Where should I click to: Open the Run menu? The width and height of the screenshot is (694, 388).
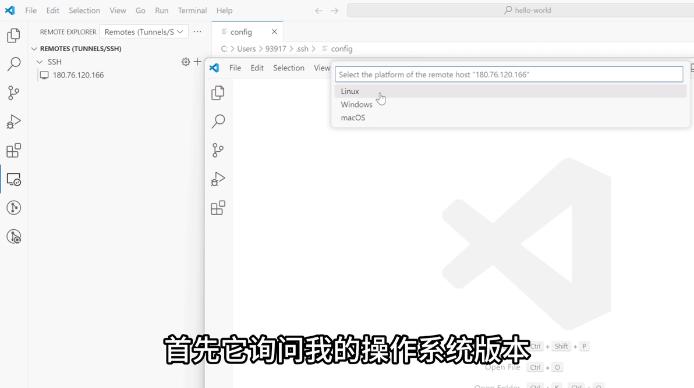(161, 10)
